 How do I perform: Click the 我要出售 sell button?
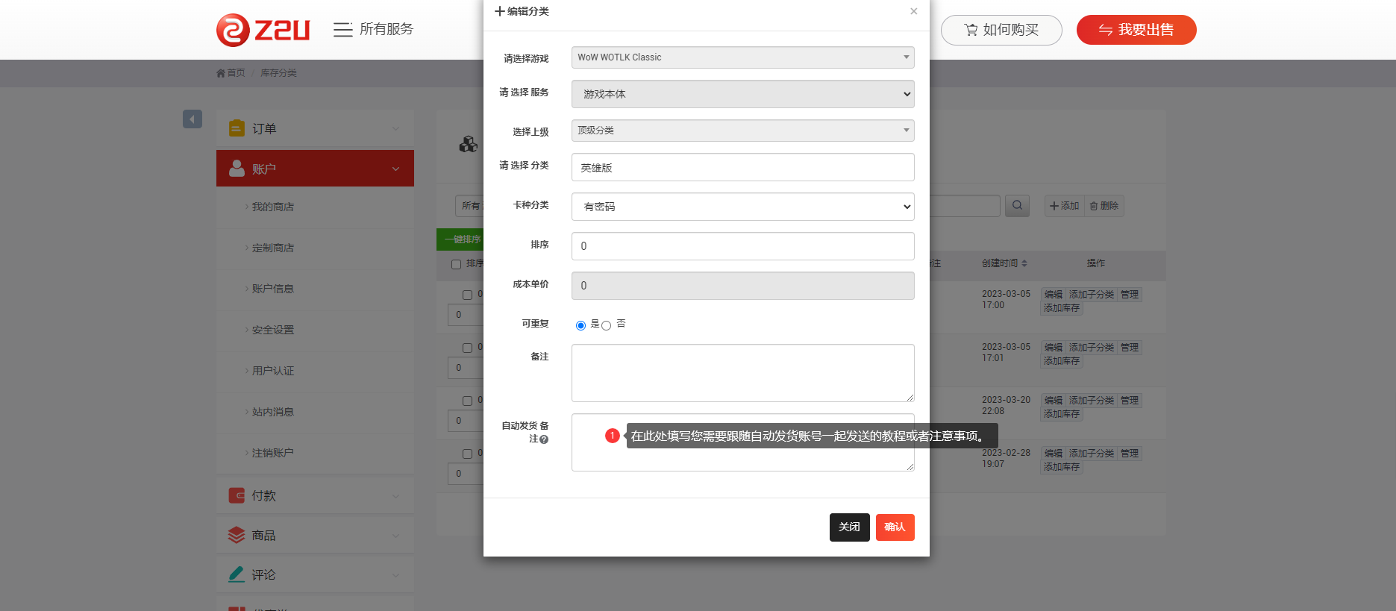click(1136, 30)
